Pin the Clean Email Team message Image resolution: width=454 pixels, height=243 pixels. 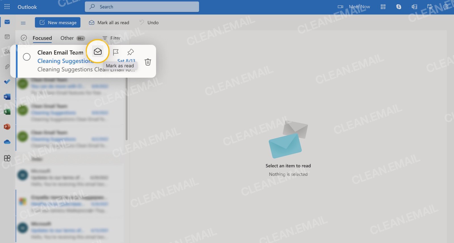point(131,52)
